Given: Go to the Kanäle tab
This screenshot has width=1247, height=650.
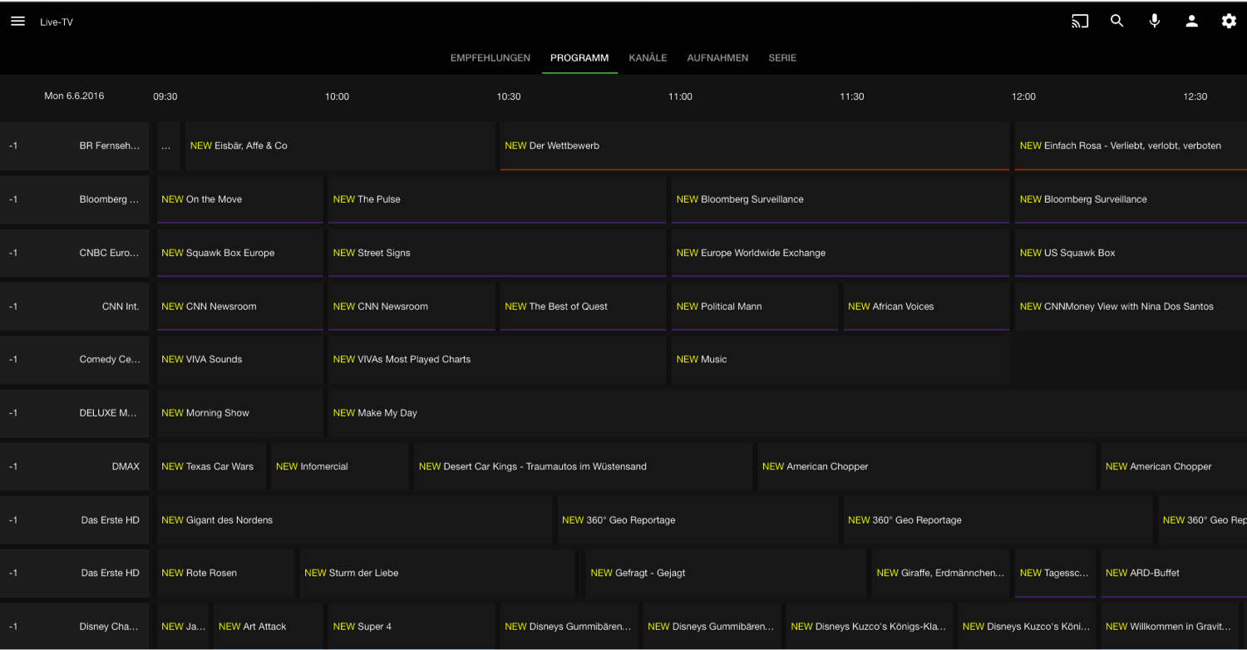Looking at the screenshot, I should click(648, 58).
